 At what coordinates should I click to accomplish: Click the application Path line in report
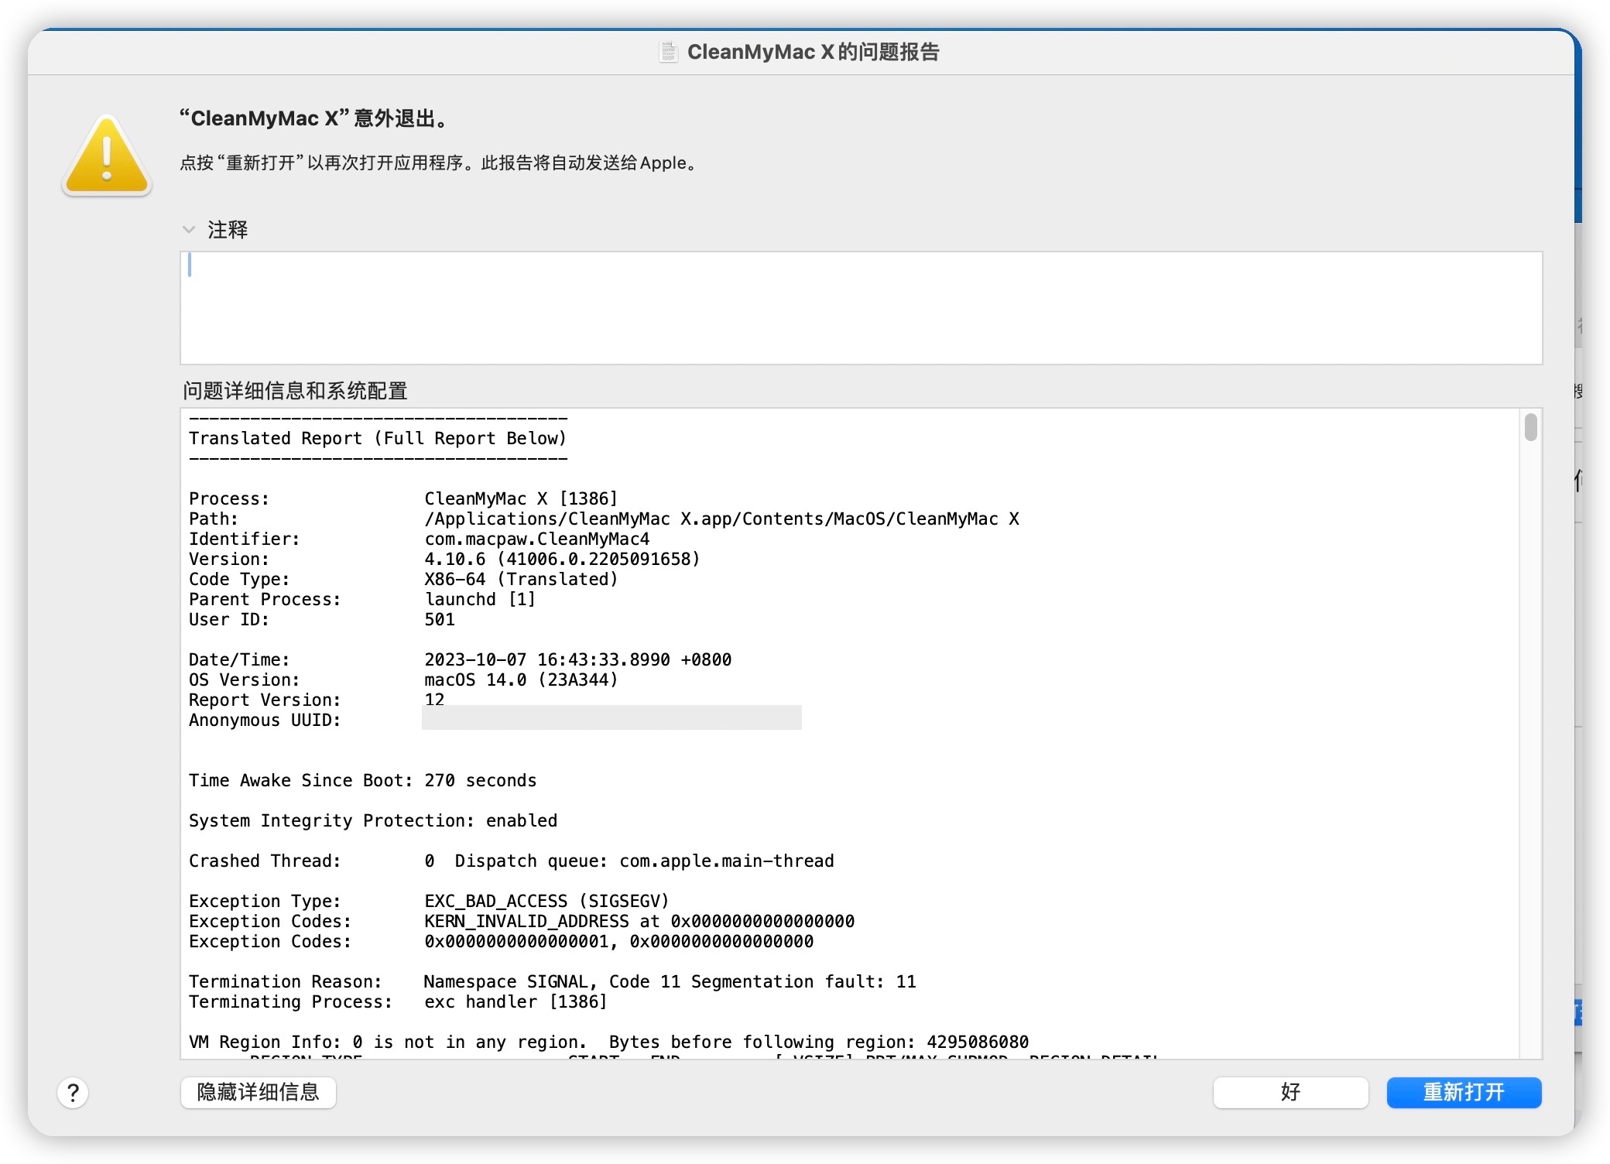point(721,519)
